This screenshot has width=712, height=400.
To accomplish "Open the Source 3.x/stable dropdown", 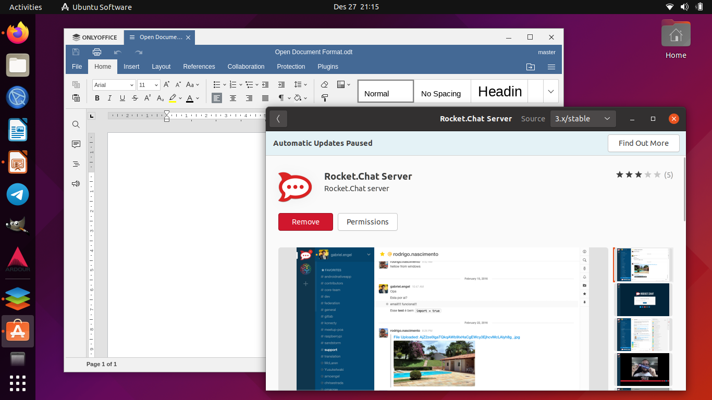I will pos(583,119).
